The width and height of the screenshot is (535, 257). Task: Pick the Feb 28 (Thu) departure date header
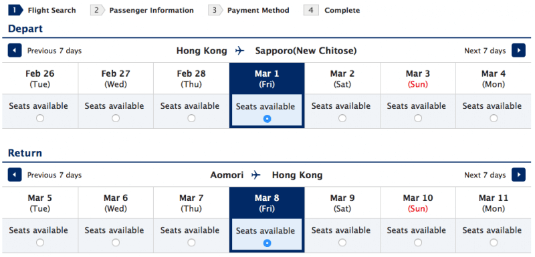[x=191, y=79]
